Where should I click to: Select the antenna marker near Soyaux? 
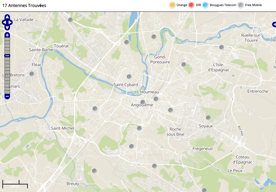pos(208,118)
